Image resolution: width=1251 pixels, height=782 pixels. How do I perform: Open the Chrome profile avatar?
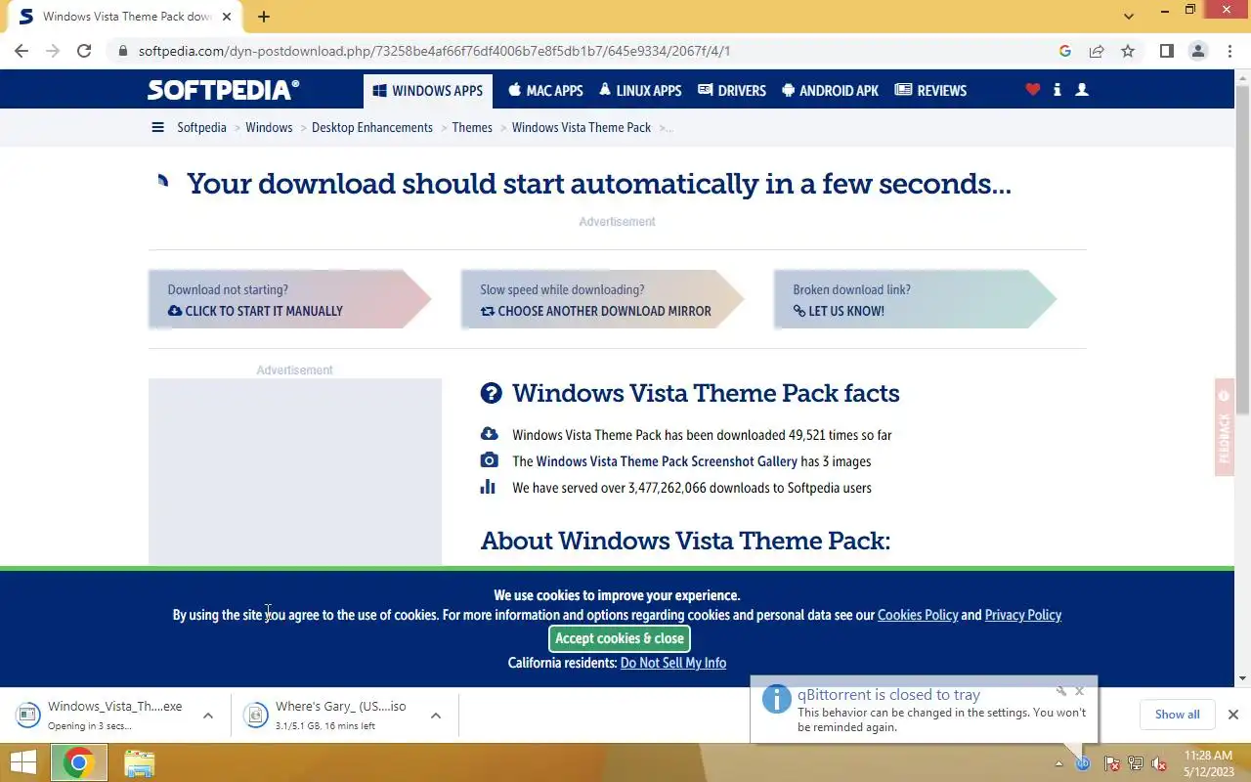pyautogui.click(x=1197, y=51)
